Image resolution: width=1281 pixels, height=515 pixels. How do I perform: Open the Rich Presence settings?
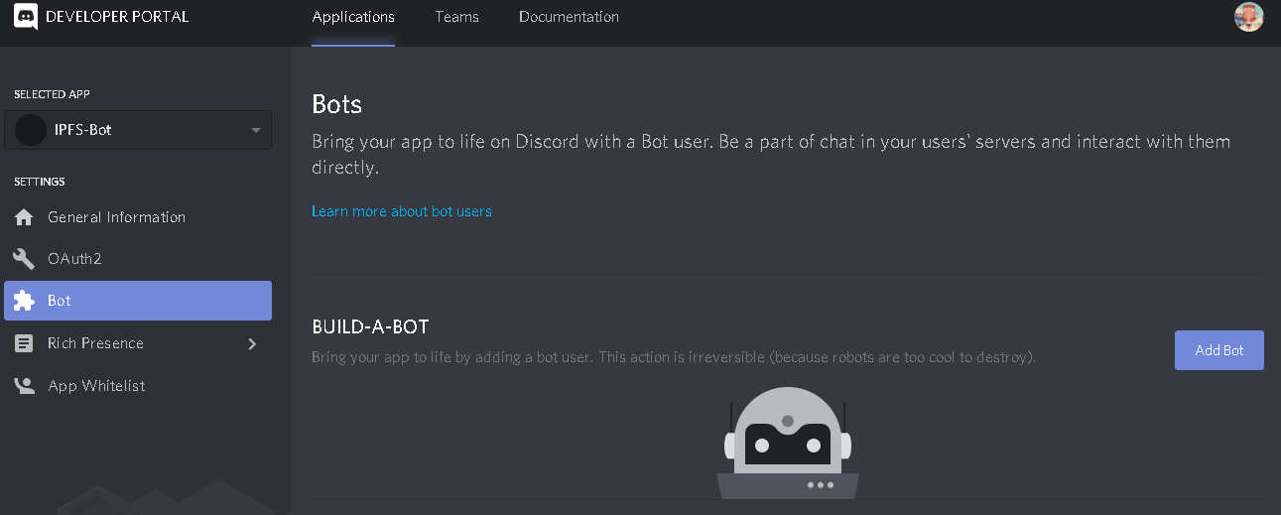[138, 343]
